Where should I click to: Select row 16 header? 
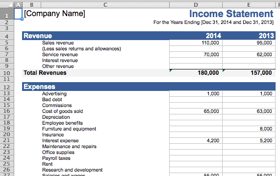point(7,111)
